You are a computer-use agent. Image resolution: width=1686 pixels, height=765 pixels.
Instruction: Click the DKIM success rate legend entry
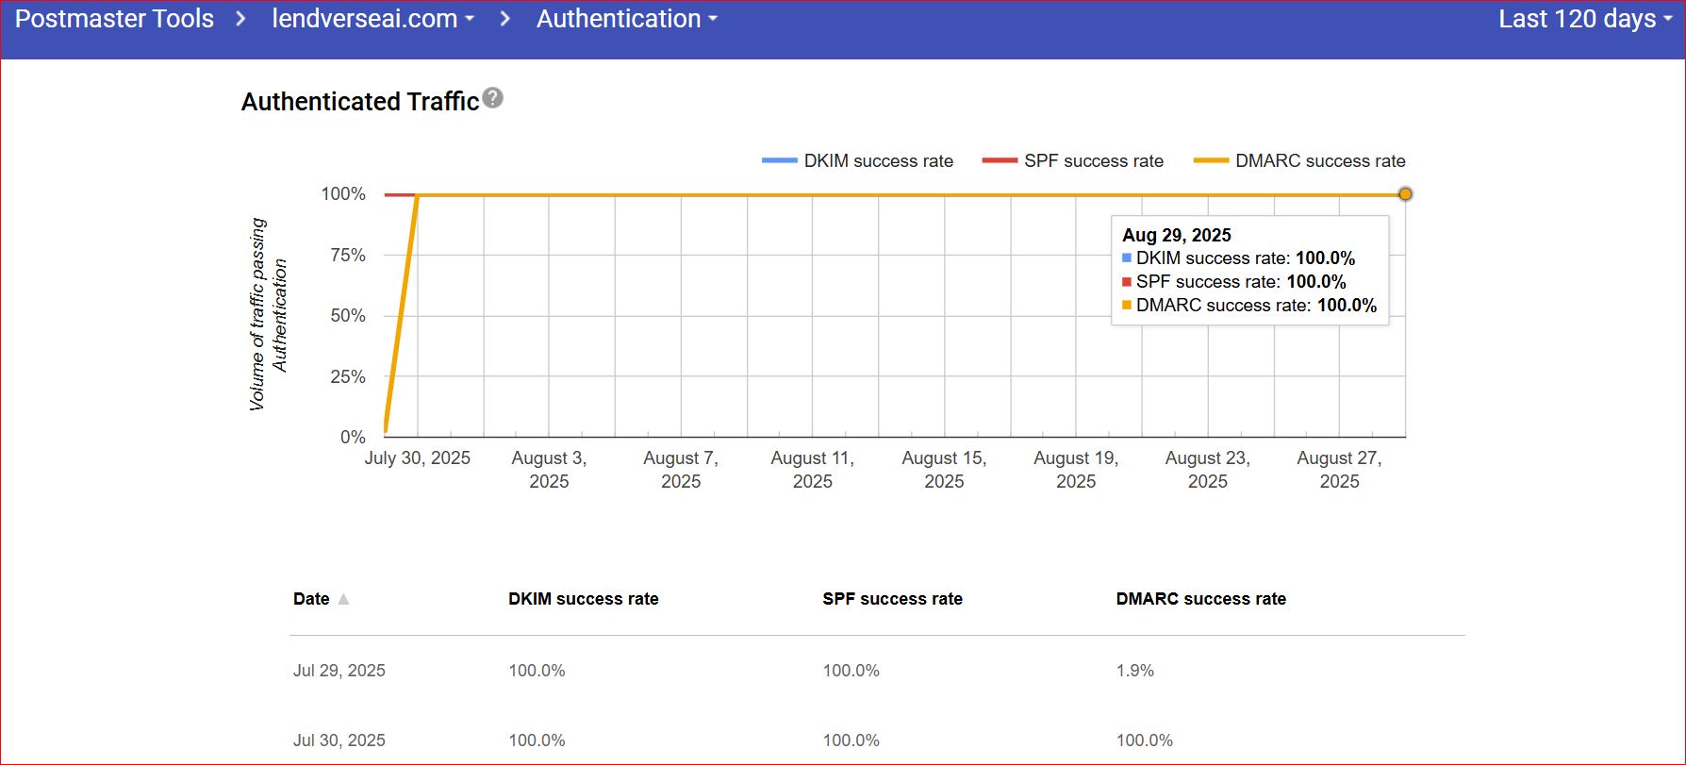point(858,161)
